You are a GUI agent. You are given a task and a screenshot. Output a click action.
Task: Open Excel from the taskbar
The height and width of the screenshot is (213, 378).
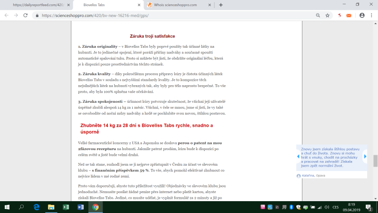66,207
